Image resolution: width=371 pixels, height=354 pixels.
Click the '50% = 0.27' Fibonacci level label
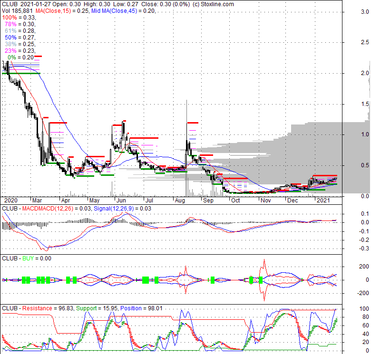pyautogui.click(x=20, y=38)
